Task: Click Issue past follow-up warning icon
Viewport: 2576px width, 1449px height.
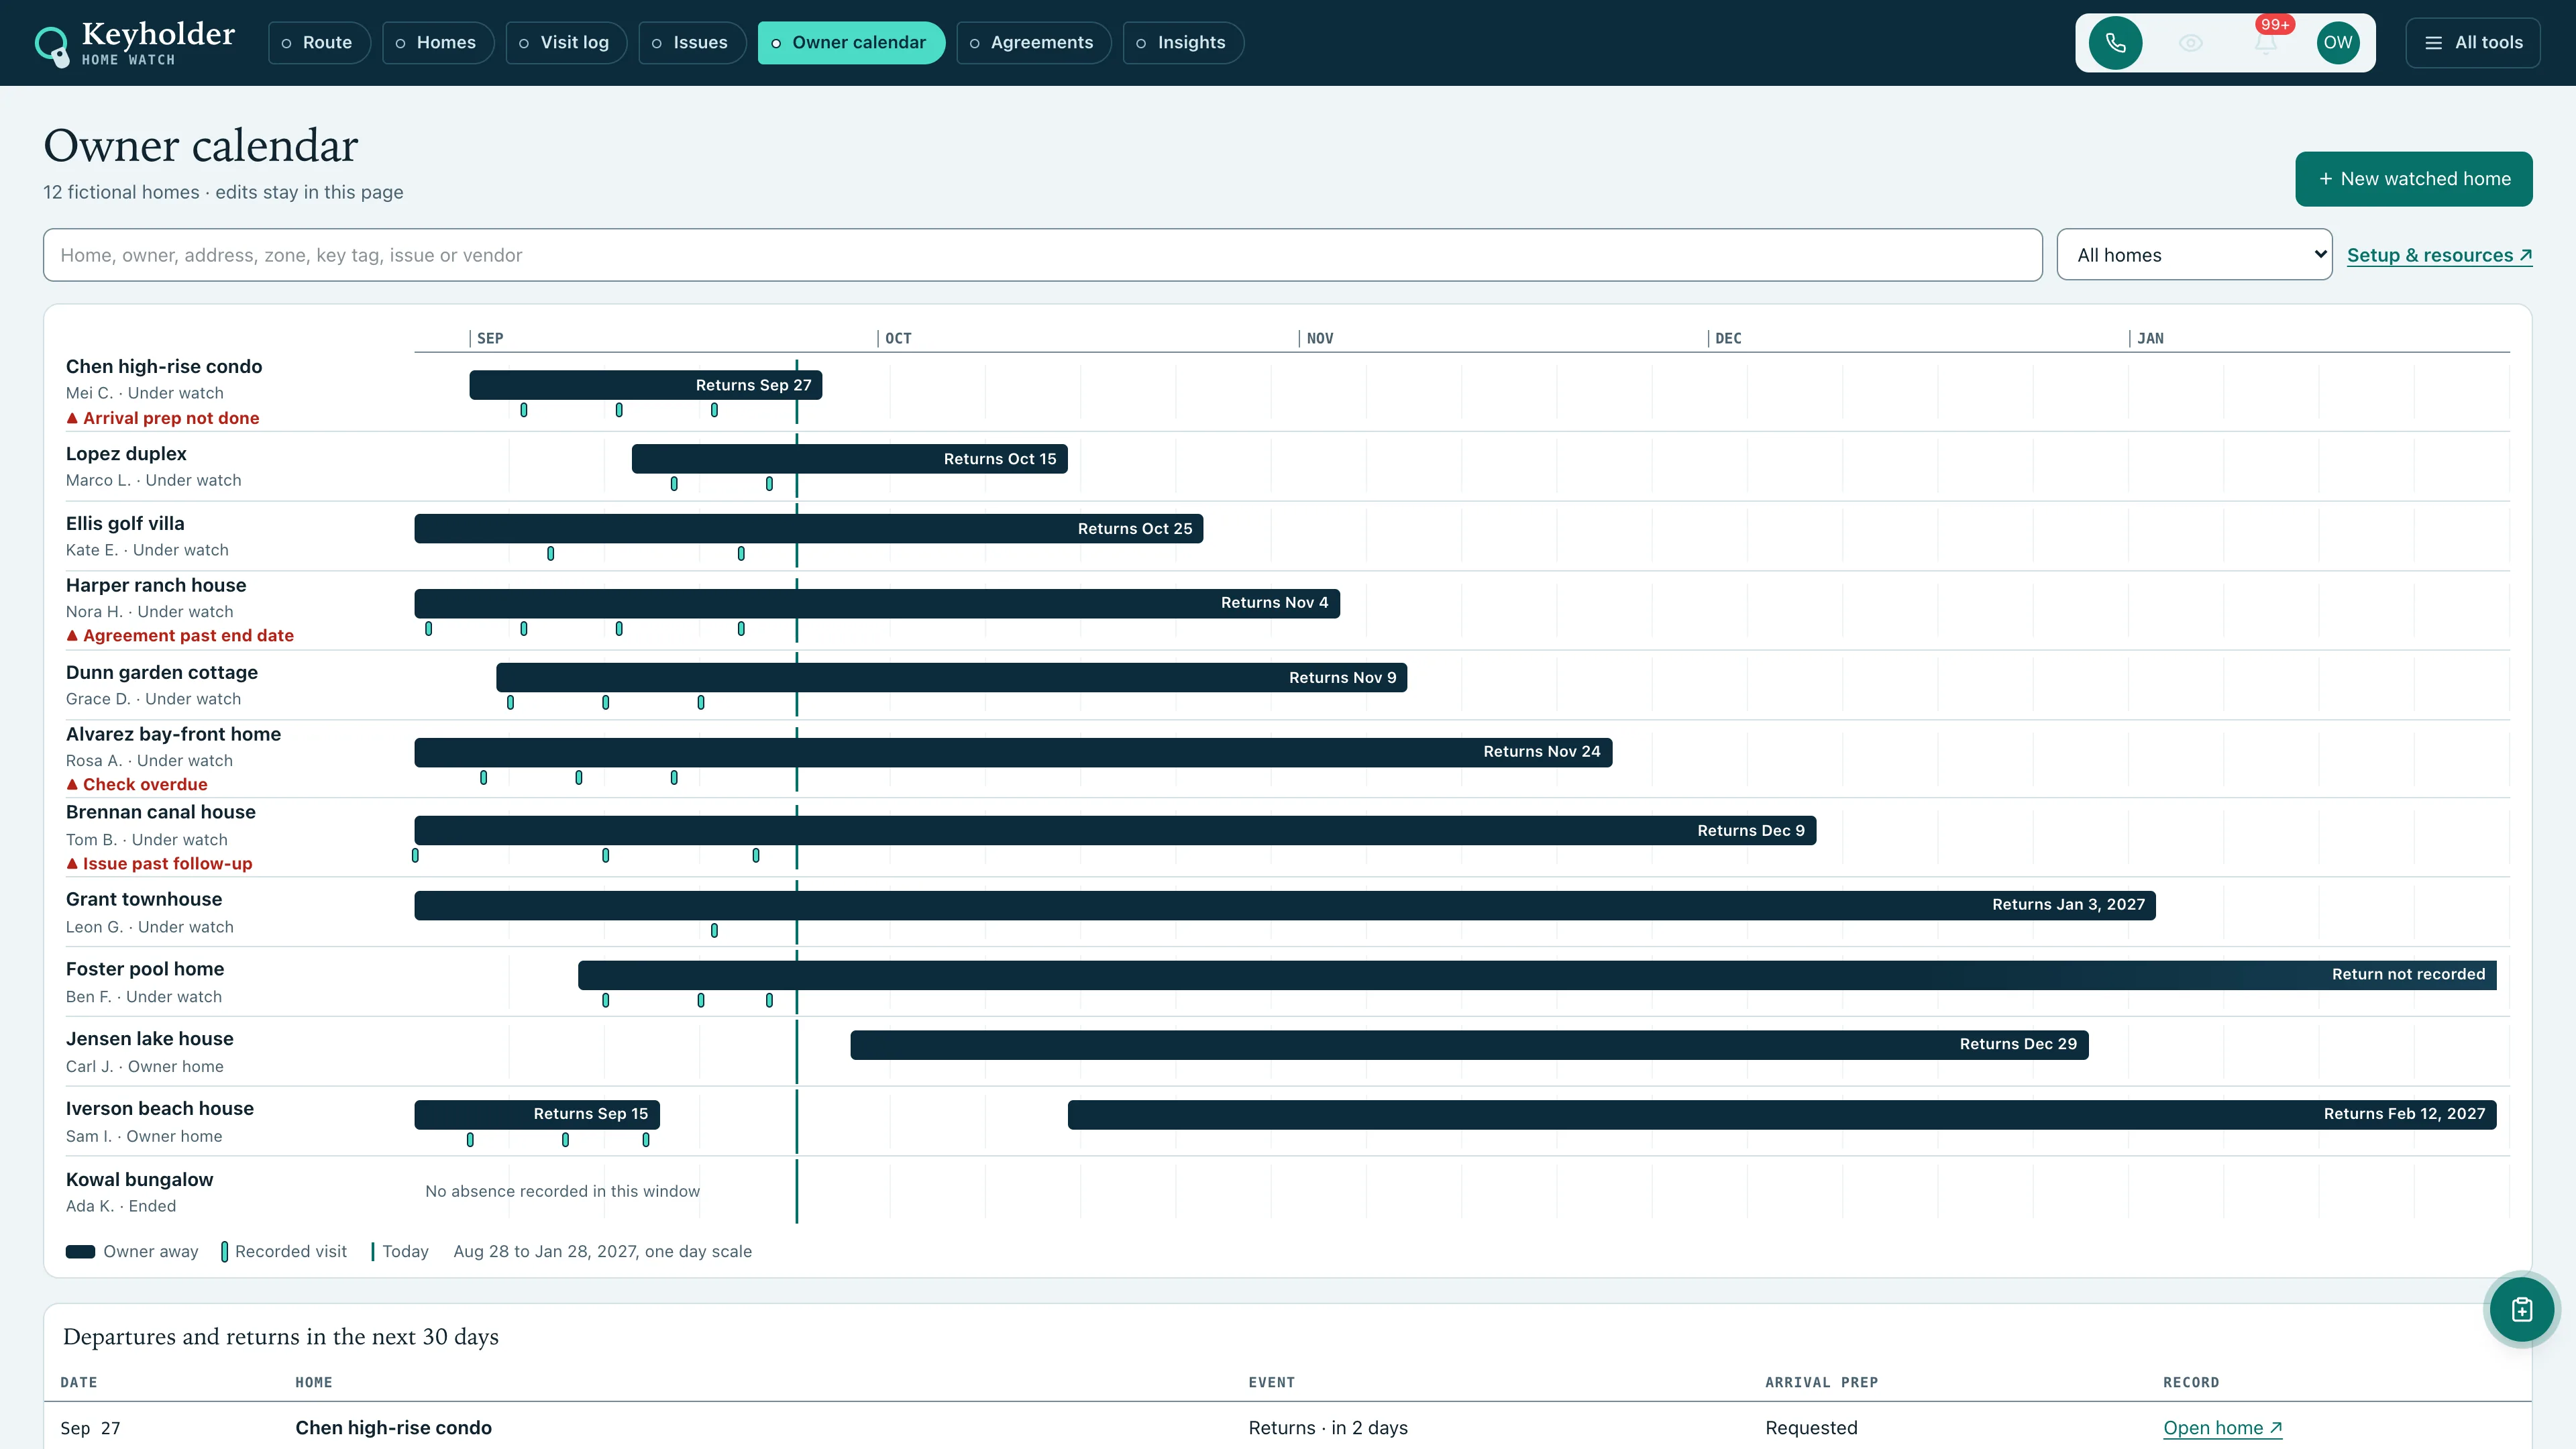Action: tap(72, 863)
